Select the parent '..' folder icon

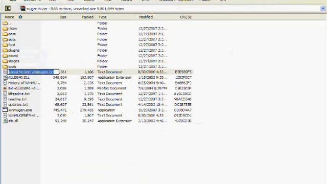click(x=5, y=23)
